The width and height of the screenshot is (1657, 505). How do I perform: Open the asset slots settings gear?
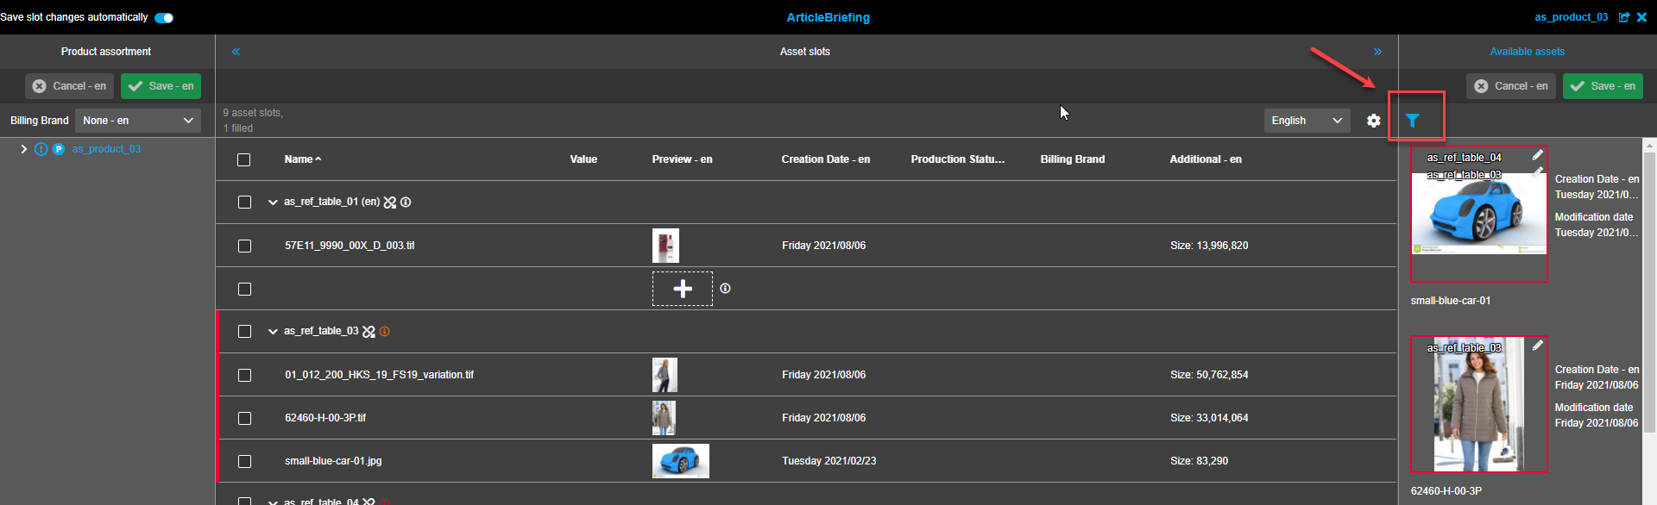point(1374,121)
